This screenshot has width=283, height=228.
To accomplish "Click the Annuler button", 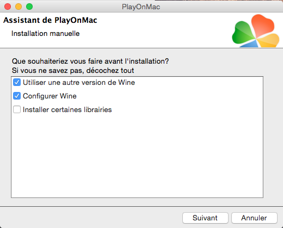I will 254,218.
